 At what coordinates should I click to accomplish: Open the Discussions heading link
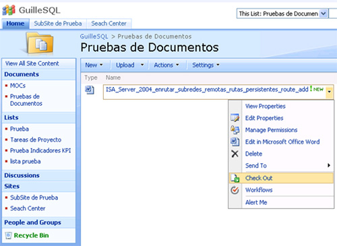click(x=22, y=175)
